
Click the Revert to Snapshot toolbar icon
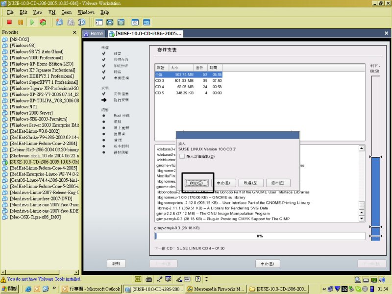[x=71, y=22]
